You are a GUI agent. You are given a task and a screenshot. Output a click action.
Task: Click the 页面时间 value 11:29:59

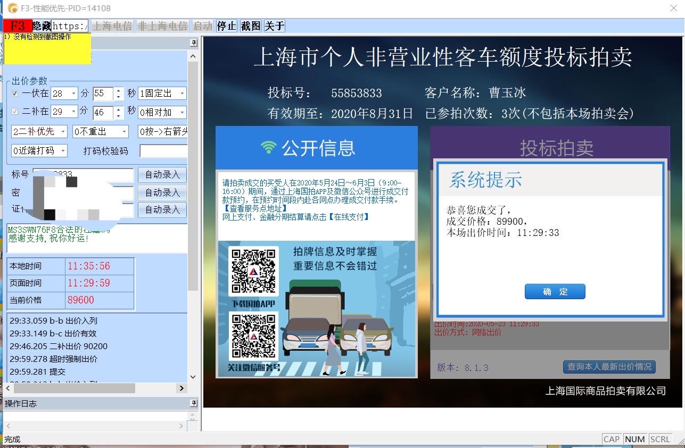[89, 283]
